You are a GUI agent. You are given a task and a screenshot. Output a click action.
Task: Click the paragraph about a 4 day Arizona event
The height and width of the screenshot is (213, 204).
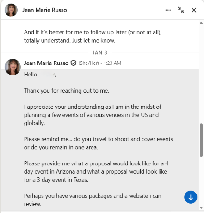(96, 171)
